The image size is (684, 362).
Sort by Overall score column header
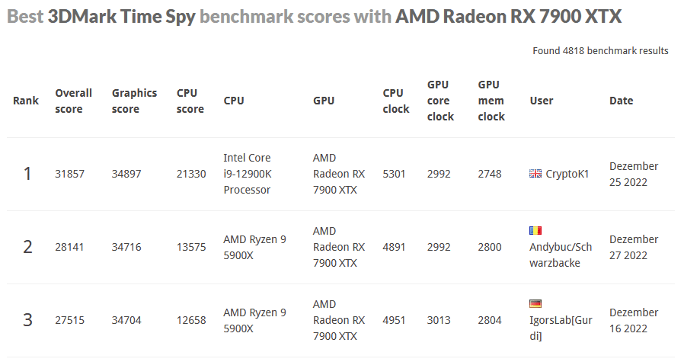73,101
